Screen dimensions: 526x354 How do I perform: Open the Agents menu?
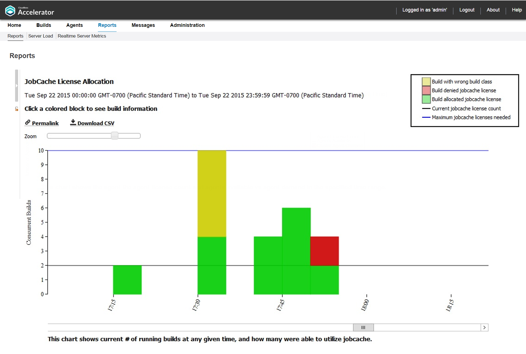click(74, 25)
